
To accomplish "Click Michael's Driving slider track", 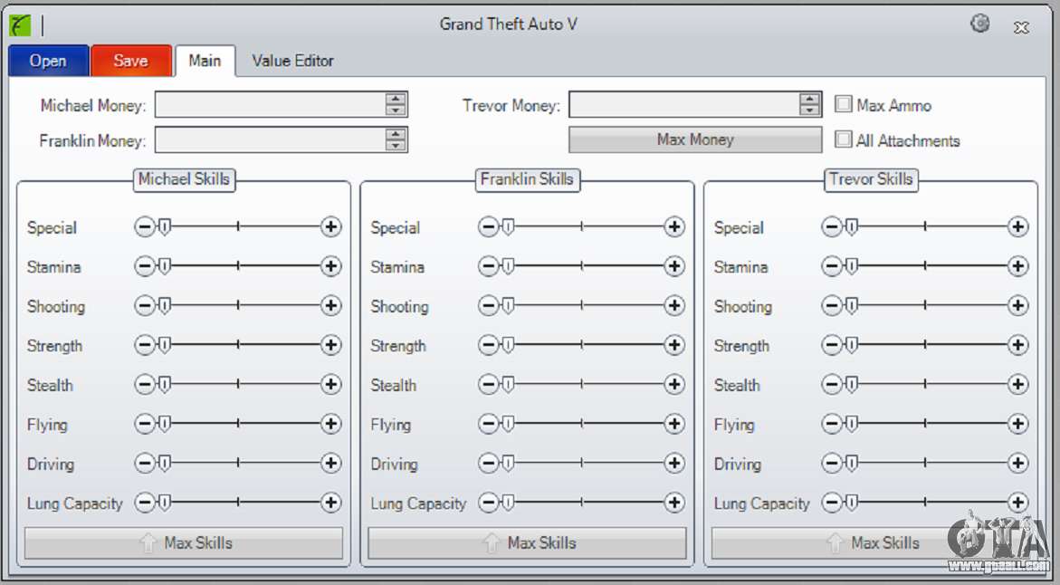I will point(238,463).
